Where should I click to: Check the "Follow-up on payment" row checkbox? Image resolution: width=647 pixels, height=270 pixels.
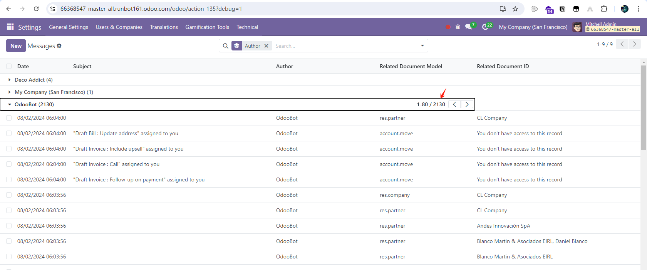(x=9, y=179)
